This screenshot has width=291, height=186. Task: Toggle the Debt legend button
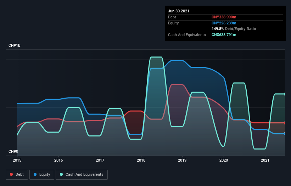coord(17,175)
